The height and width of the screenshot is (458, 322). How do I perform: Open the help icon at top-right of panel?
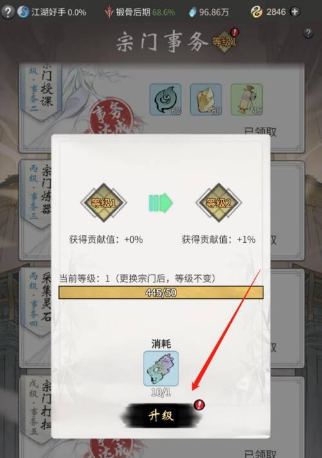pos(308,33)
